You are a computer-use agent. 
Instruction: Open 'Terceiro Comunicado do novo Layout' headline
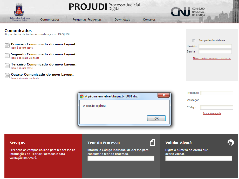(44, 64)
